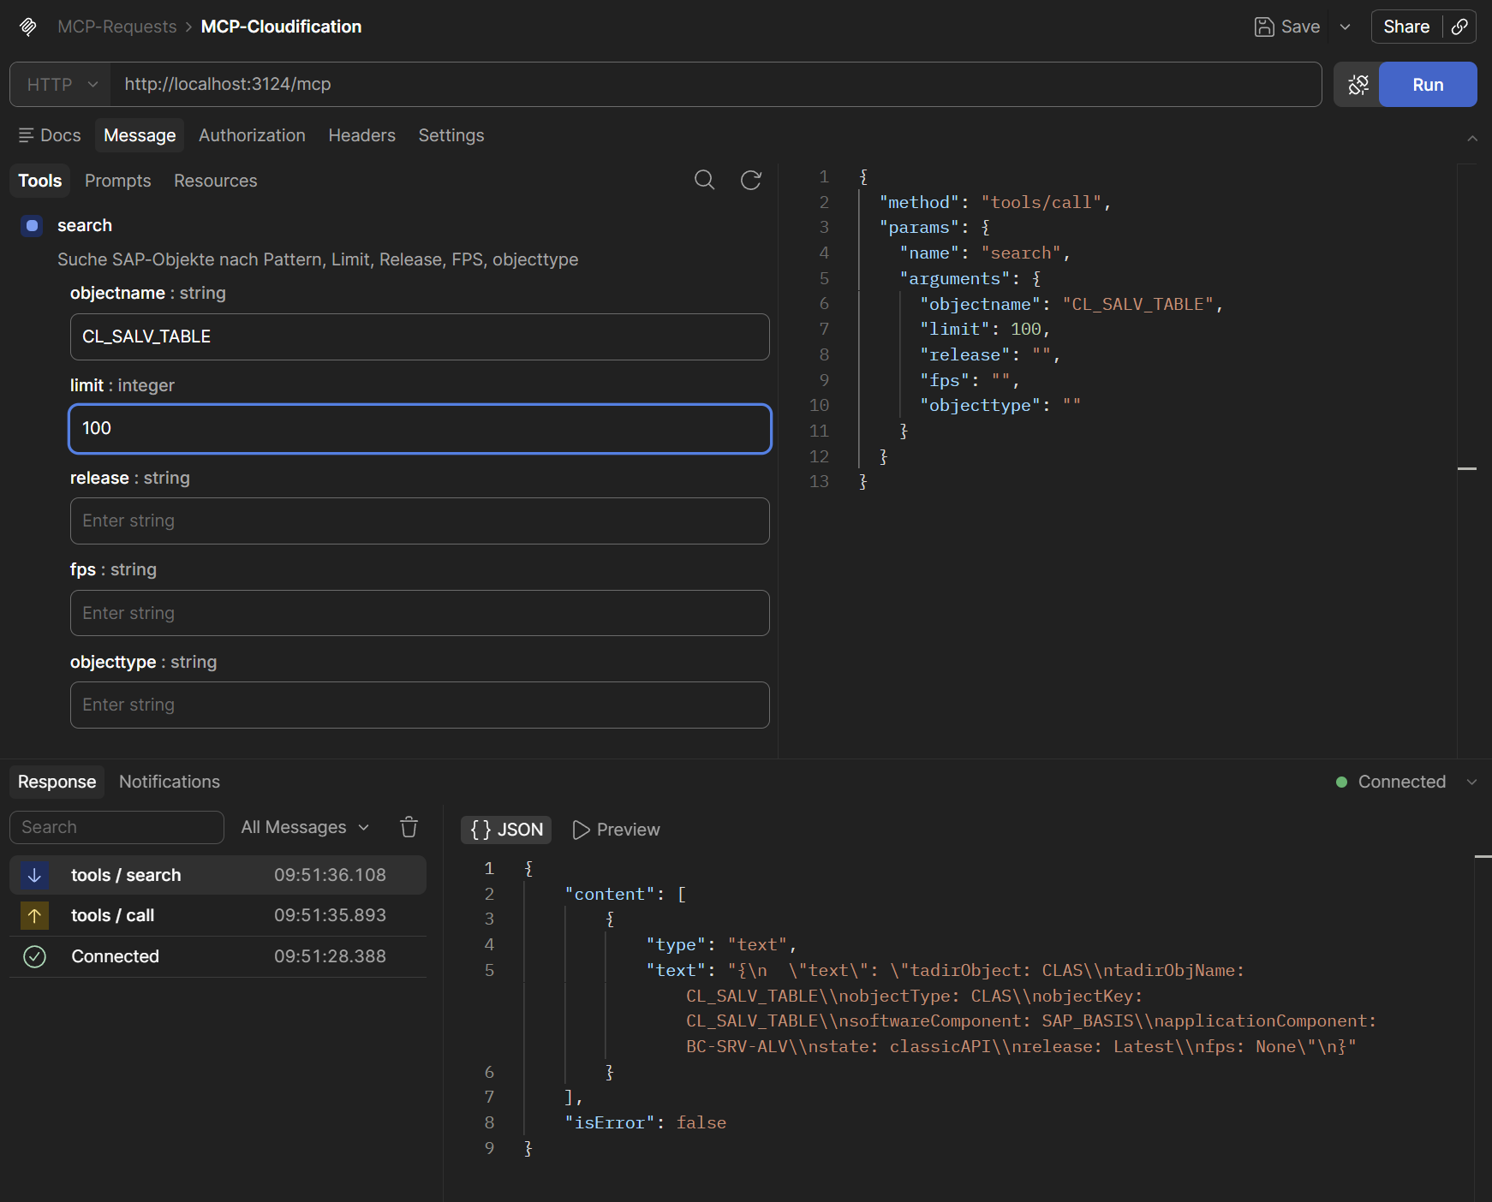Switch to the Resources sub-tab

point(216,181)
